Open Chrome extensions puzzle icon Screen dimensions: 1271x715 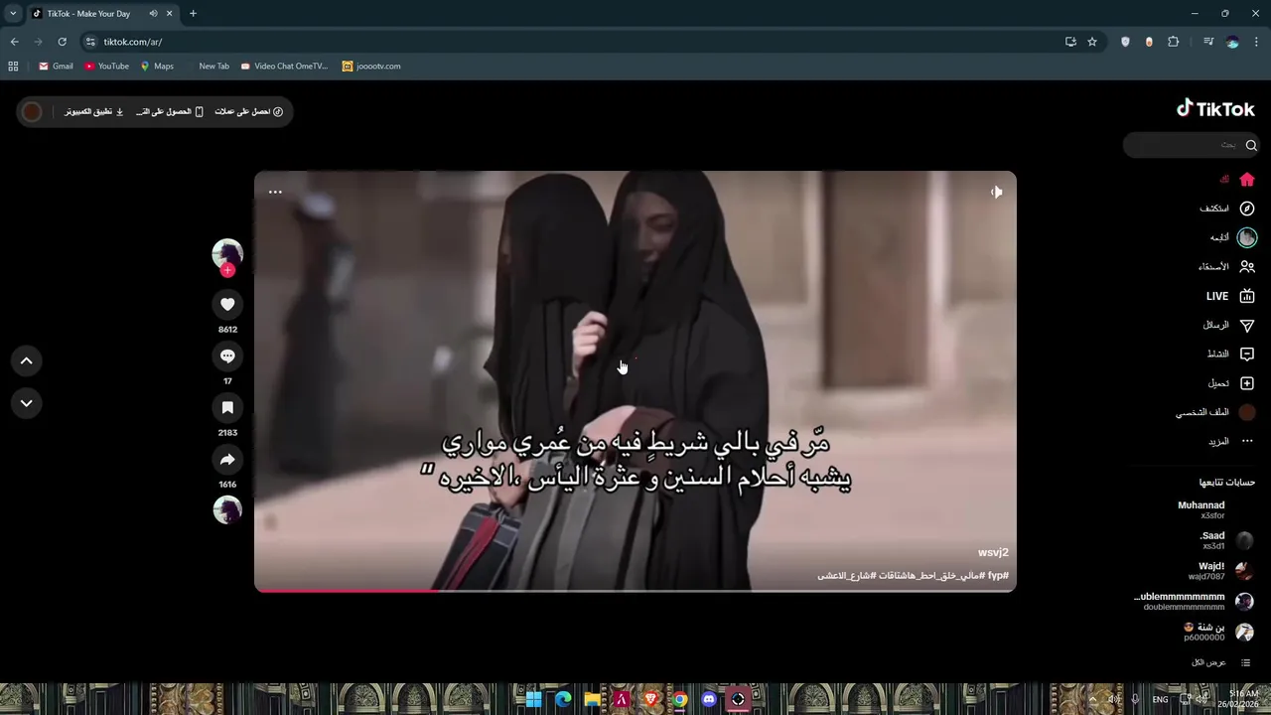pyautogui.click(x=1173, y=42)
